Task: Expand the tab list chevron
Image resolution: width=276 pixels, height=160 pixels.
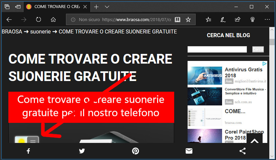Action: click(107, 7)
